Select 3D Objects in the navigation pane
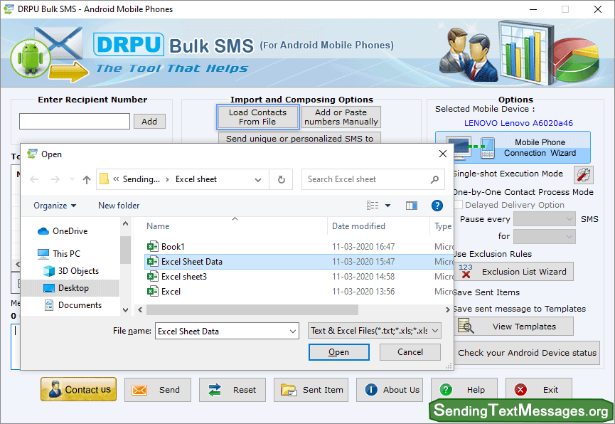 [71, 271]
